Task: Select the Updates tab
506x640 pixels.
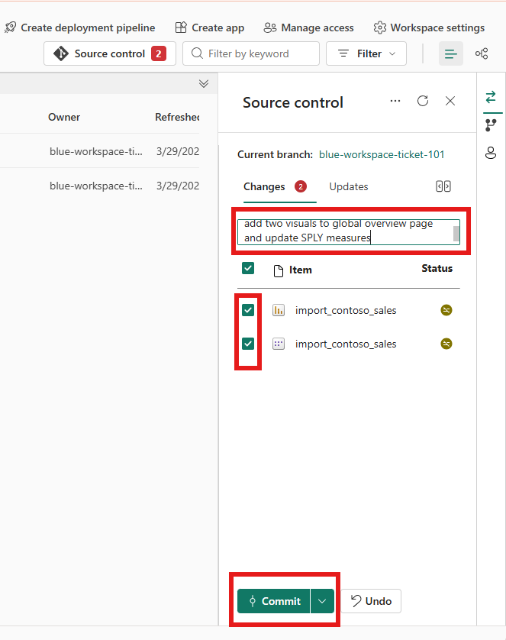Action: pyautogui.click(x=349, y=186)
